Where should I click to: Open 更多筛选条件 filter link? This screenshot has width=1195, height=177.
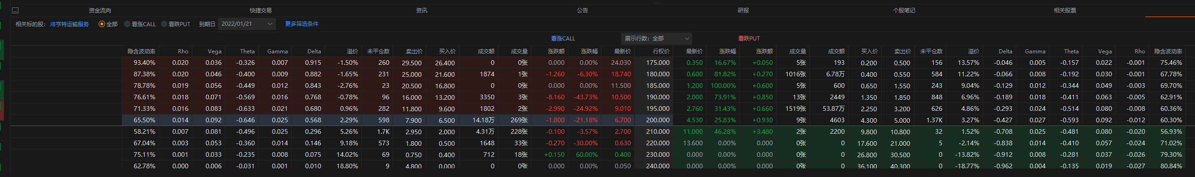[301, 24]
